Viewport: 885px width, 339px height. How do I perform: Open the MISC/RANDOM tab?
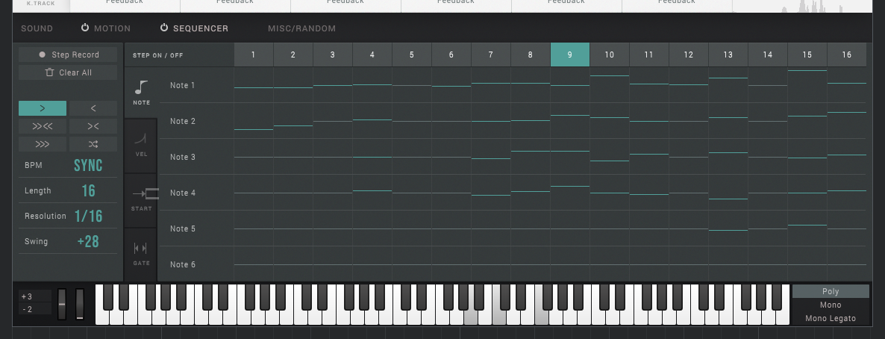(x=301, y=29)
